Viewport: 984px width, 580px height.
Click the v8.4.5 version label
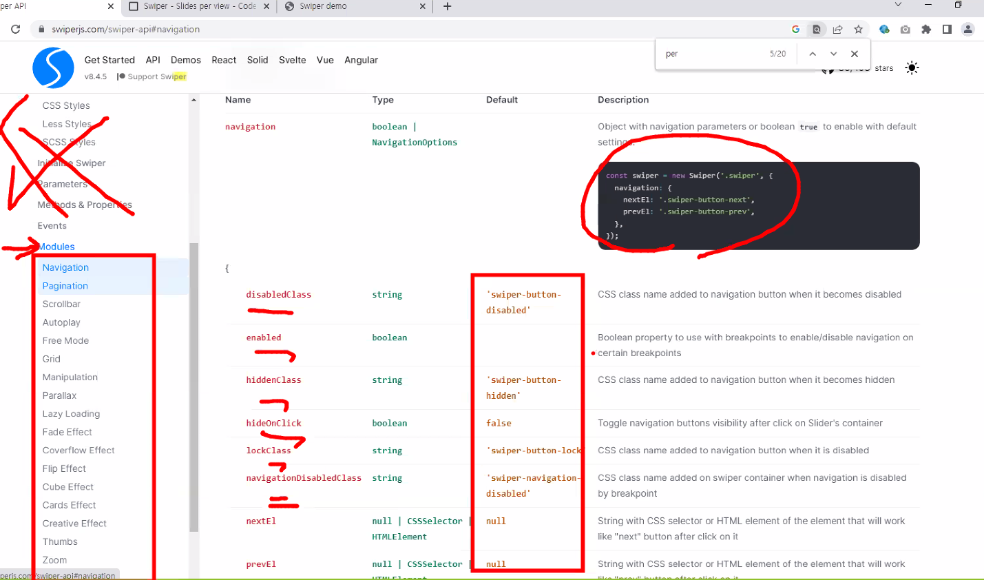pyautogui.click(x=96, y=76)
